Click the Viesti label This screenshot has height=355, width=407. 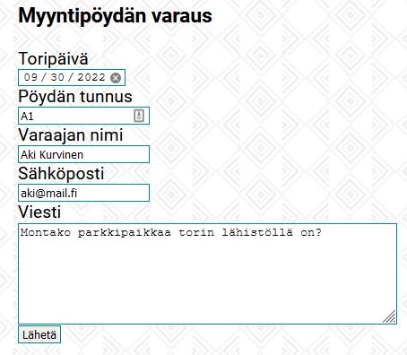39,212
